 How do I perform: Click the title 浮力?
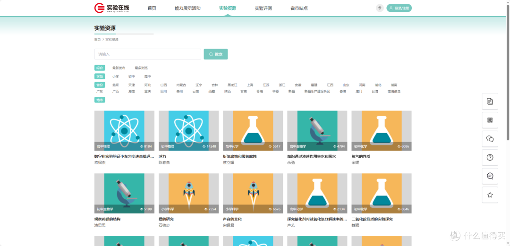pyautogui.click(x=162, y=156)
